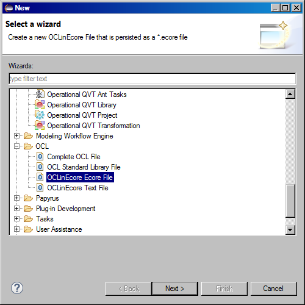Select the User Assistance category
Viewport: 305px width, 305px height.
tap(59, 229)
